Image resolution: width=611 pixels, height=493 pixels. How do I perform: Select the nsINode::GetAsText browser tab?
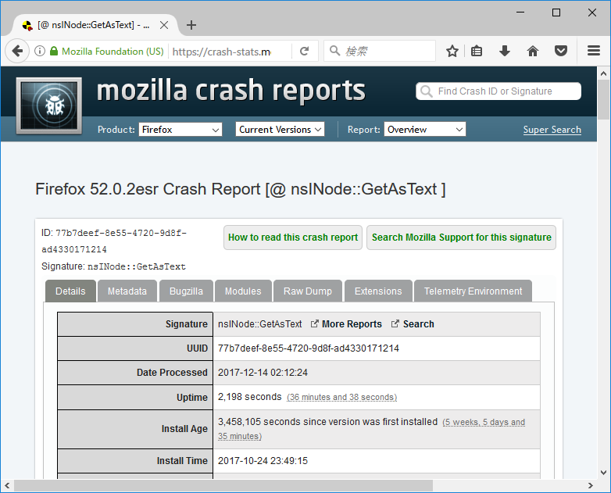pos(94,25)
